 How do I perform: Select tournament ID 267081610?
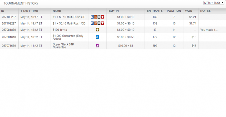pyautogui.click(x=9, y=37)
